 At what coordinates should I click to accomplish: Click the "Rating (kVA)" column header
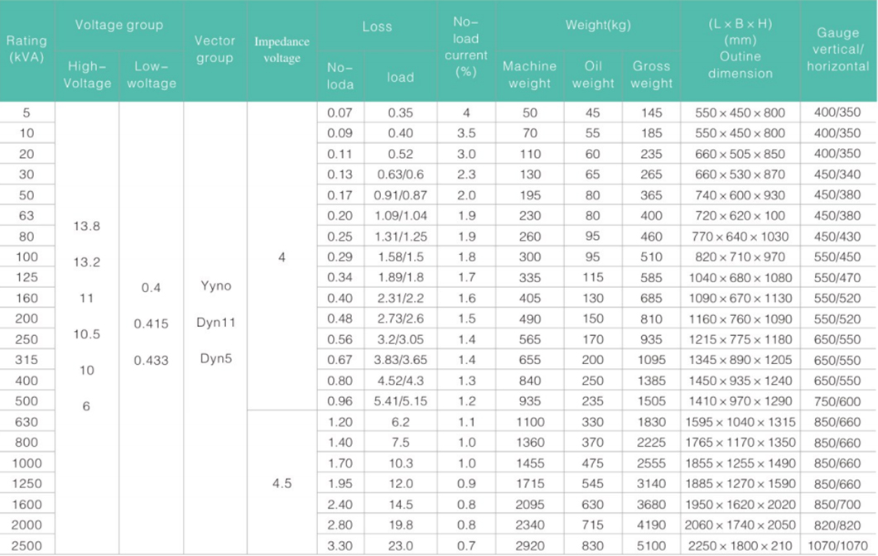coord(27,49)
